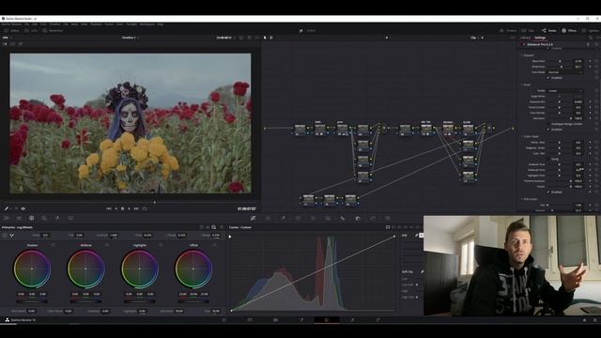Open the Timeline 1 dropdown above viewer
The image size is (601, 338).
point(130,38)
